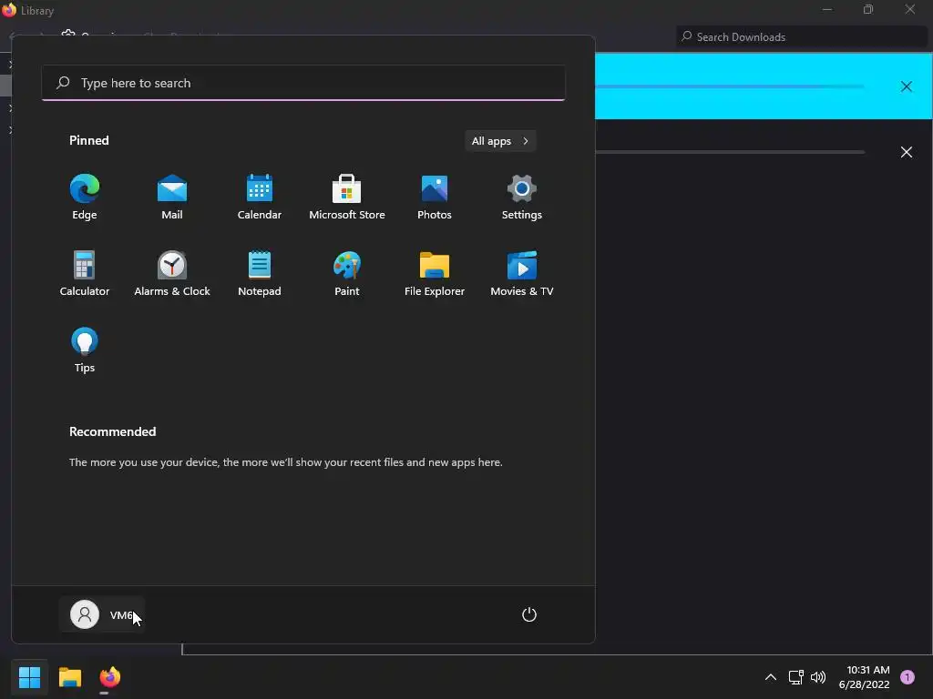This screenshot has height=699, width=933.
Task: Dismiss the second download entry in Library
Action: coord(907,152)
